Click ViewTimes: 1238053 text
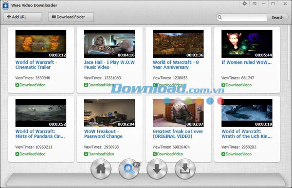The image size is (292, 188). (170, 78)
